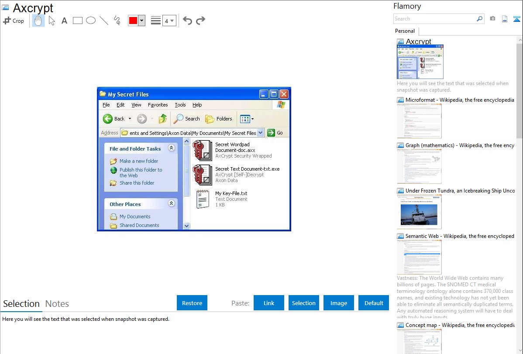523x354 pixels.
Task: Click the paste Selection button
Action: point(303,303)
